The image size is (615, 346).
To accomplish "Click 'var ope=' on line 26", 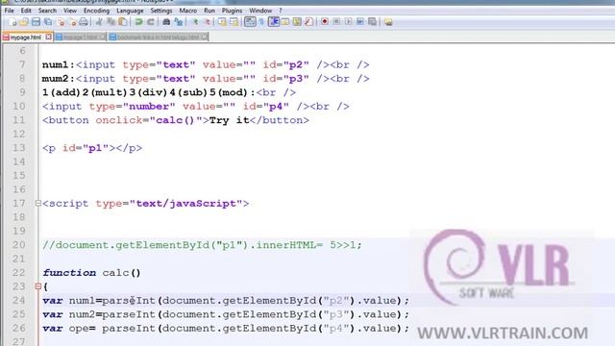I will tap(69, 328).
